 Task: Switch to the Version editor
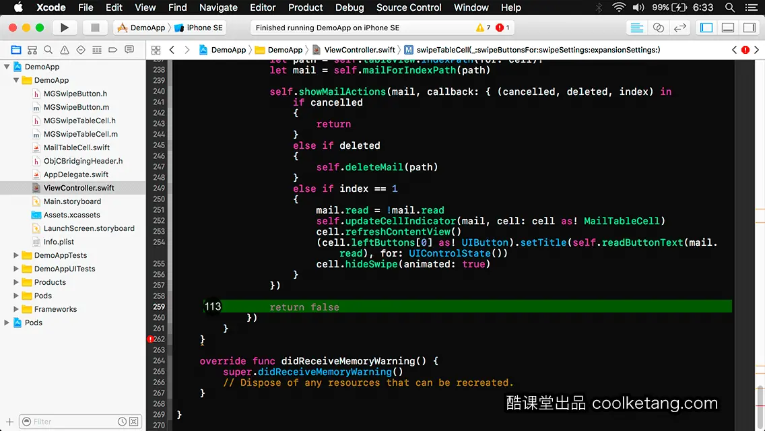[x=680, y=28]
